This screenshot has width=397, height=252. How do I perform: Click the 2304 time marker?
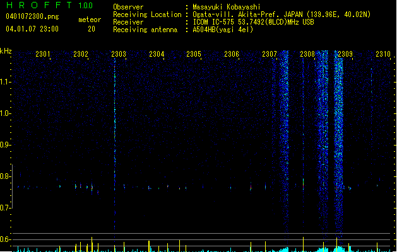[x=157, y=54]
